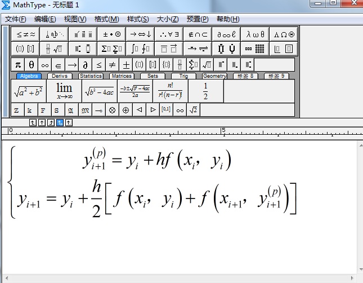Open the 样式(S) menu
This screenshot has width=363, height=283.
click(x=138, y=19)
